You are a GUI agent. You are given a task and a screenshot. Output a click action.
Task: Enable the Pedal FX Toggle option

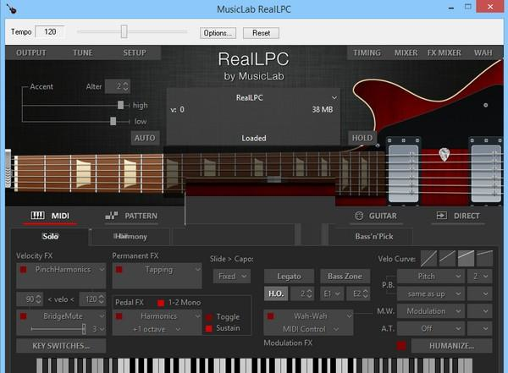pos(209,317)
